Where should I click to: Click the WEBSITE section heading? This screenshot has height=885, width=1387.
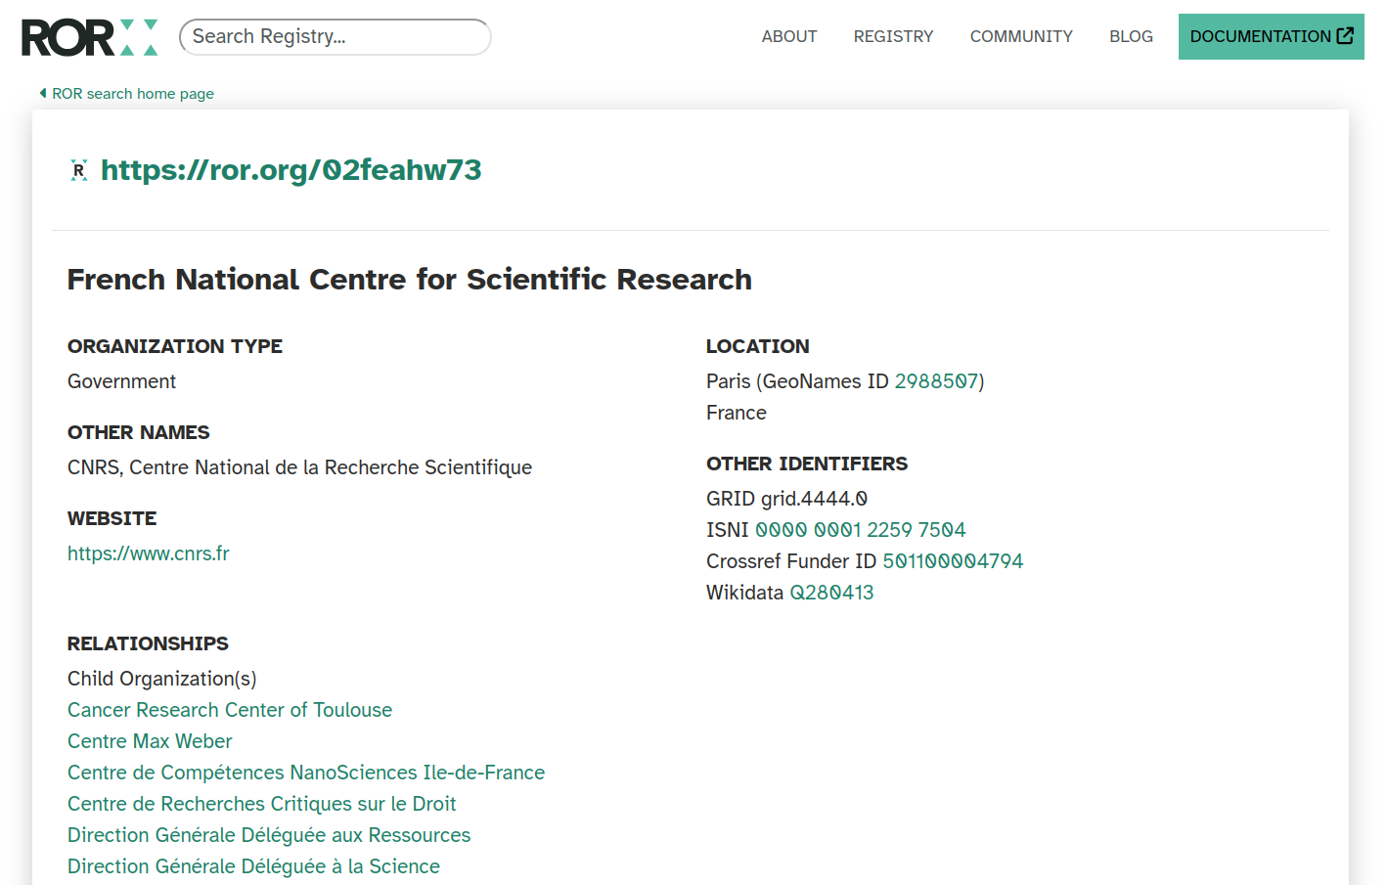coord(112,518)
